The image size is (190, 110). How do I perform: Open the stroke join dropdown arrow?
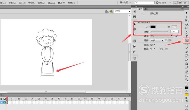(x=155, y=49)
